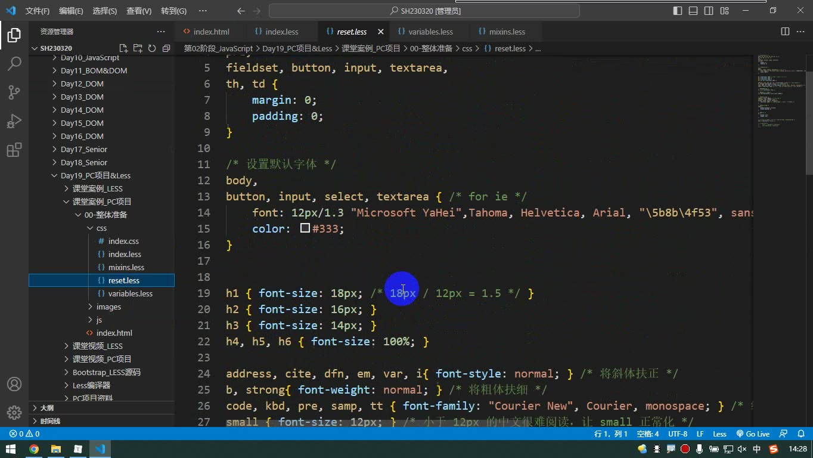The width and height of the screenshot is (813, 458).
Task: Expand the 时间线 timeline section
Action: pos(101,421)
